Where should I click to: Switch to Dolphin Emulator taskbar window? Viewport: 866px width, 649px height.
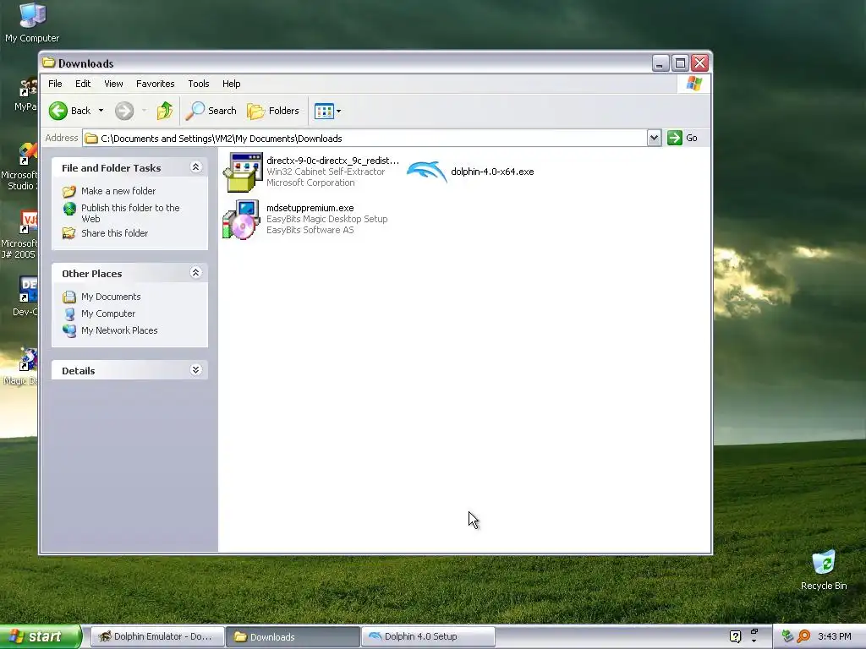click(x=157, y=636)
